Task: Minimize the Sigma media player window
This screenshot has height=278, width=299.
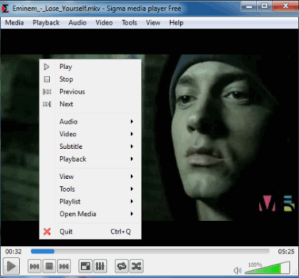Action: coord(249,6)
